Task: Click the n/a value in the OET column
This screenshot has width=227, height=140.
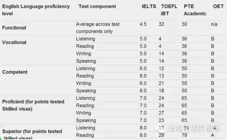Action: (214, 24)
